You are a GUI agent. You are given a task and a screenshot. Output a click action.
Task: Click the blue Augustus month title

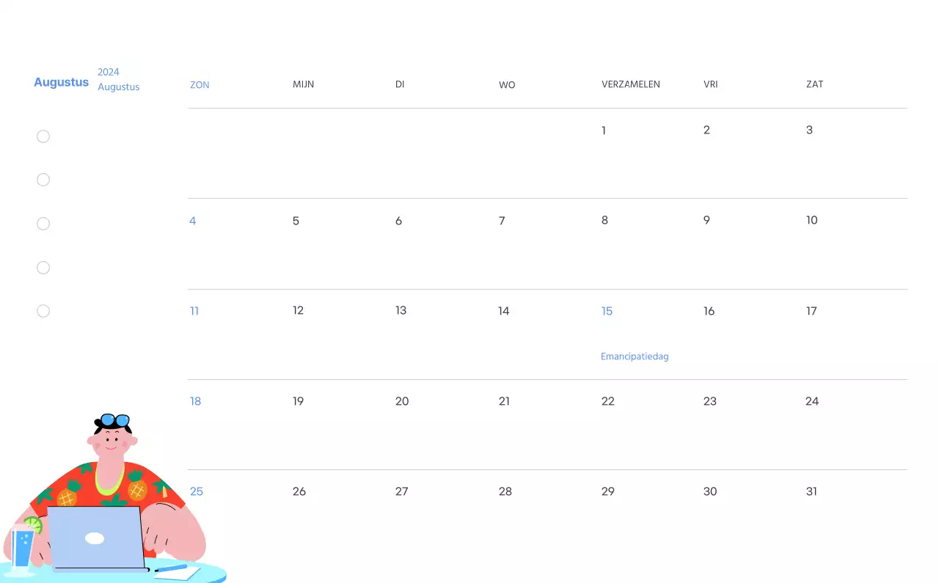coord(61,82)
